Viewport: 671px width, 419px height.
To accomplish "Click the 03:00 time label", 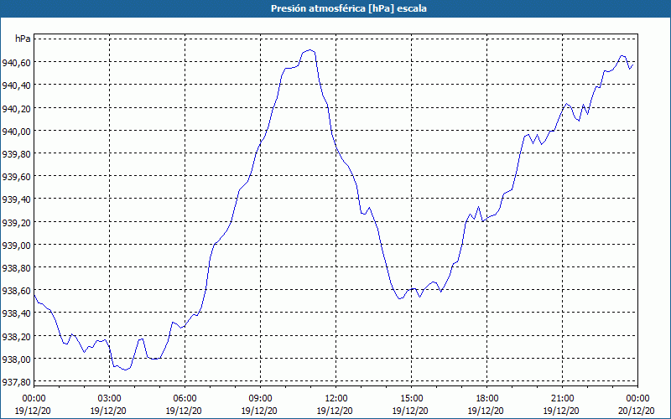I will [109, 399].
